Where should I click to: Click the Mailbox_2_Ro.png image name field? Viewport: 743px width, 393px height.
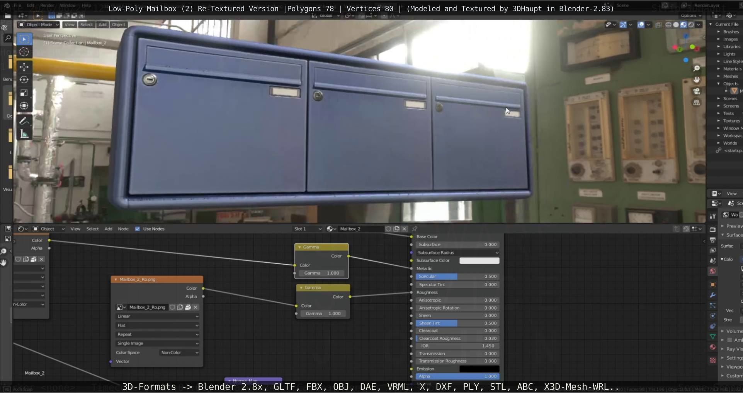[x=147, y=307]
